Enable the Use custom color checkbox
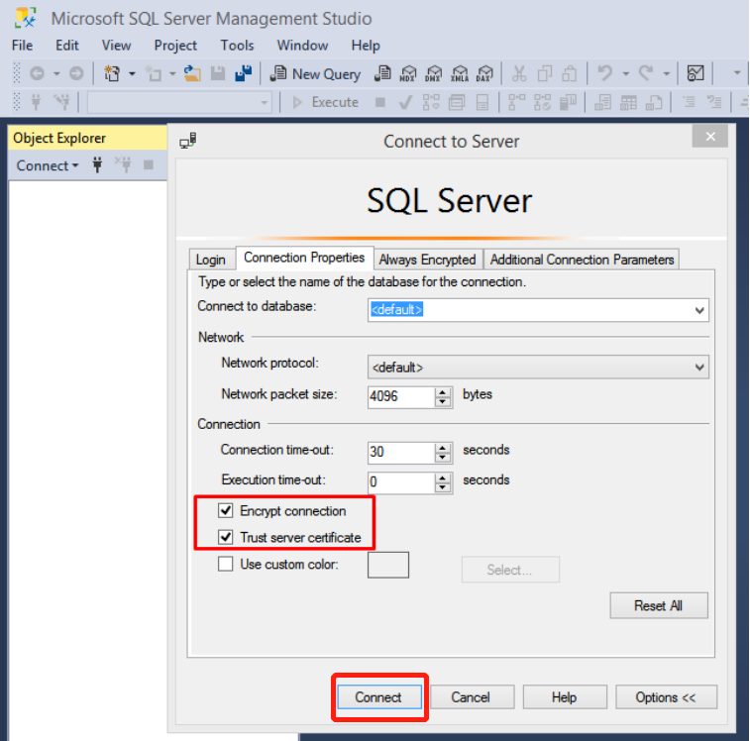 coord(226,565)
